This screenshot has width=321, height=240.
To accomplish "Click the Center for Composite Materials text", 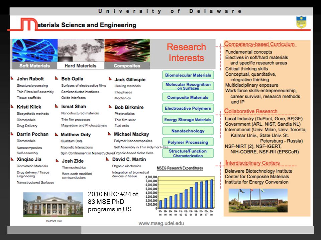I will [x=257, y=177].
